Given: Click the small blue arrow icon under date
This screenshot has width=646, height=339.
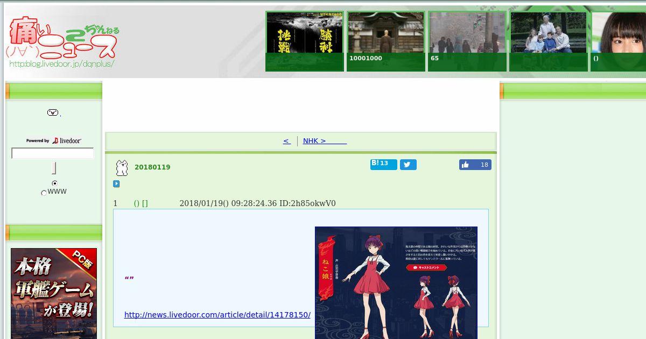Looking at the screenshot, I should (x=116, y=184).
